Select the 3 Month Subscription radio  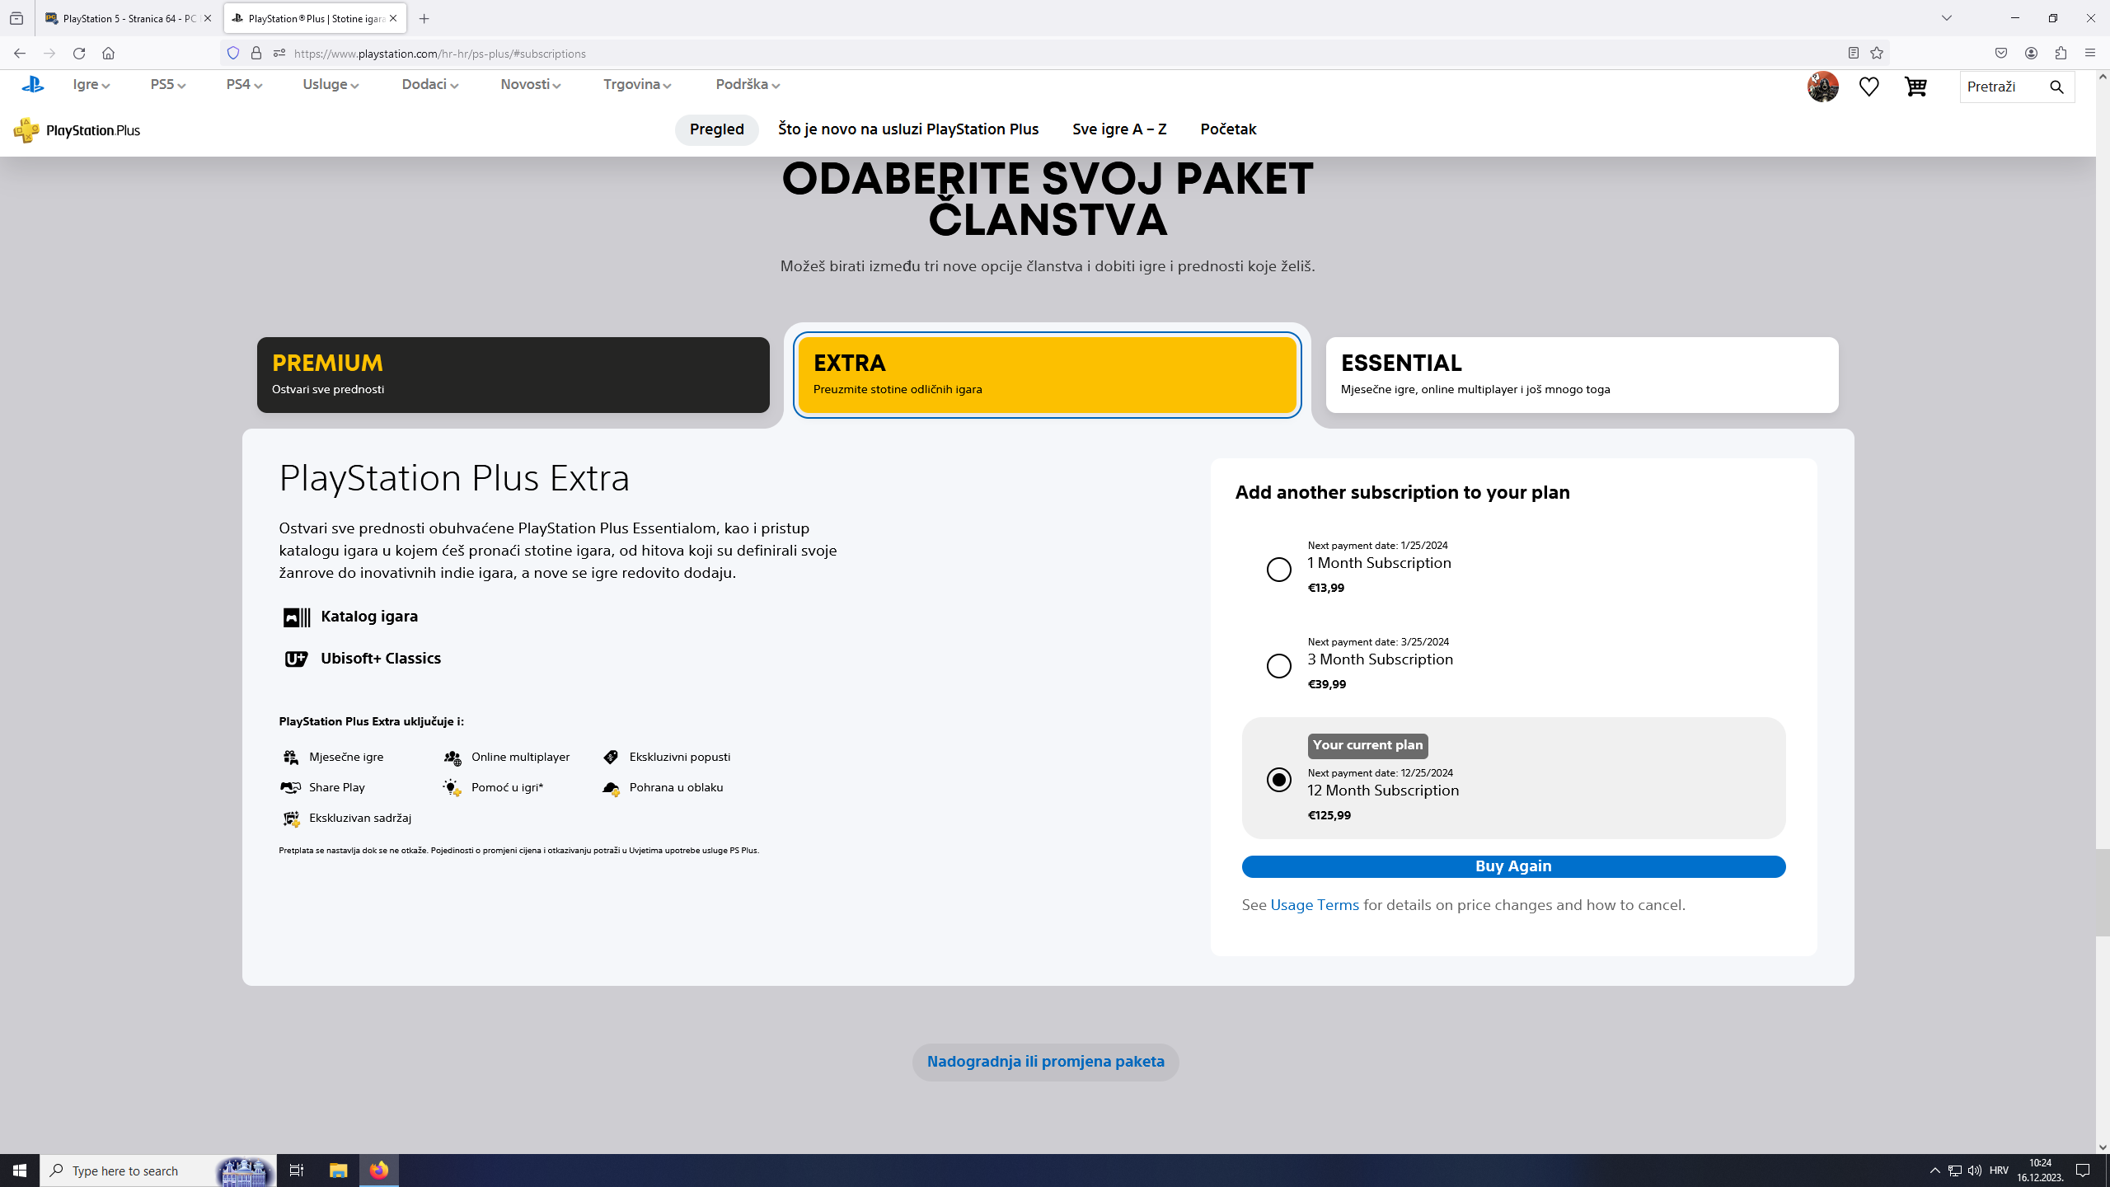1278,665
